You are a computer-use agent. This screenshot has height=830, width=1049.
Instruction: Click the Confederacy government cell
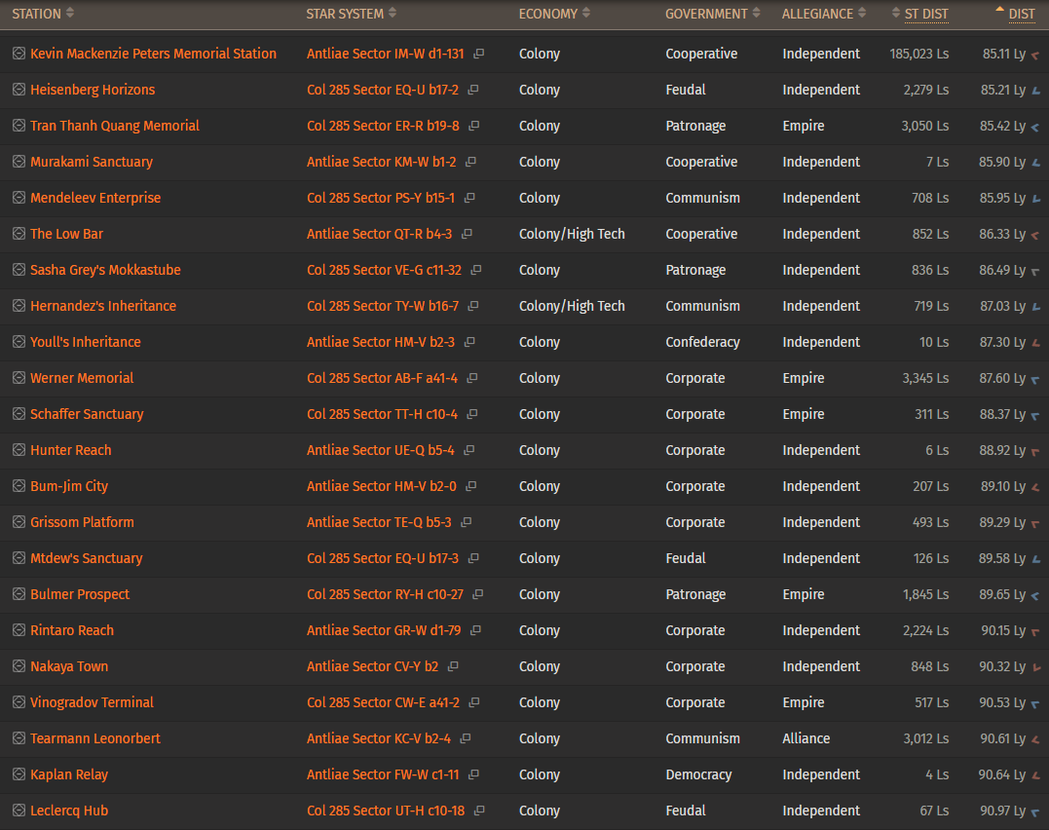pyautogui.click(x=702, y=342)
